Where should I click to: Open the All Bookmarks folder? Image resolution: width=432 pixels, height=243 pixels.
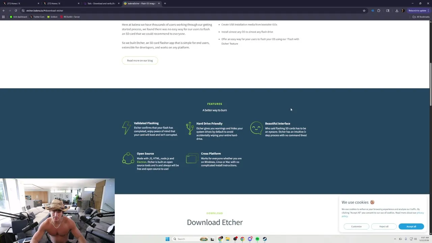(x=421, y=17)
